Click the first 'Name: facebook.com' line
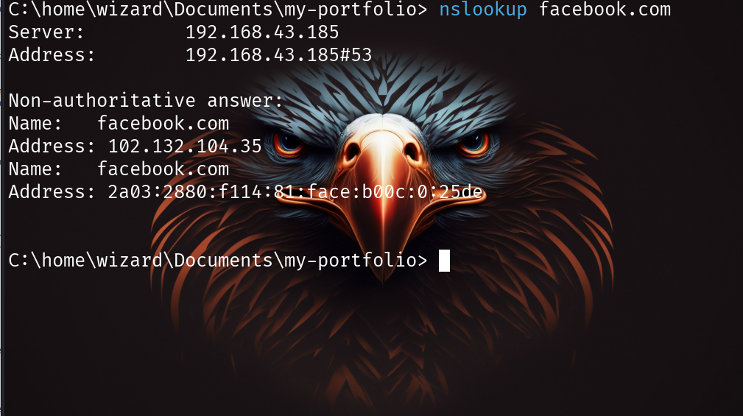This screenshot has width=743, height=416. point(119,123)
